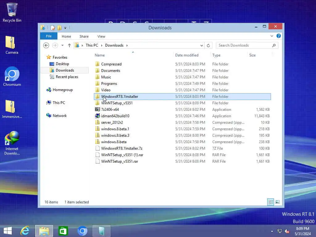Open the Recent locations dropdown arrow

tap(62, 45)
